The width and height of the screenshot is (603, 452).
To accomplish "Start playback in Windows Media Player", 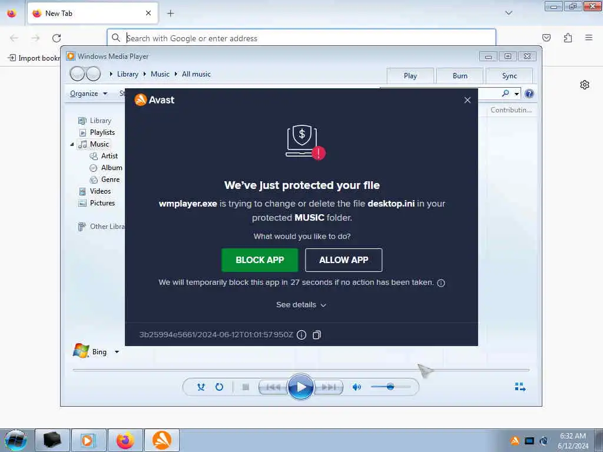I will click(300, 387).
